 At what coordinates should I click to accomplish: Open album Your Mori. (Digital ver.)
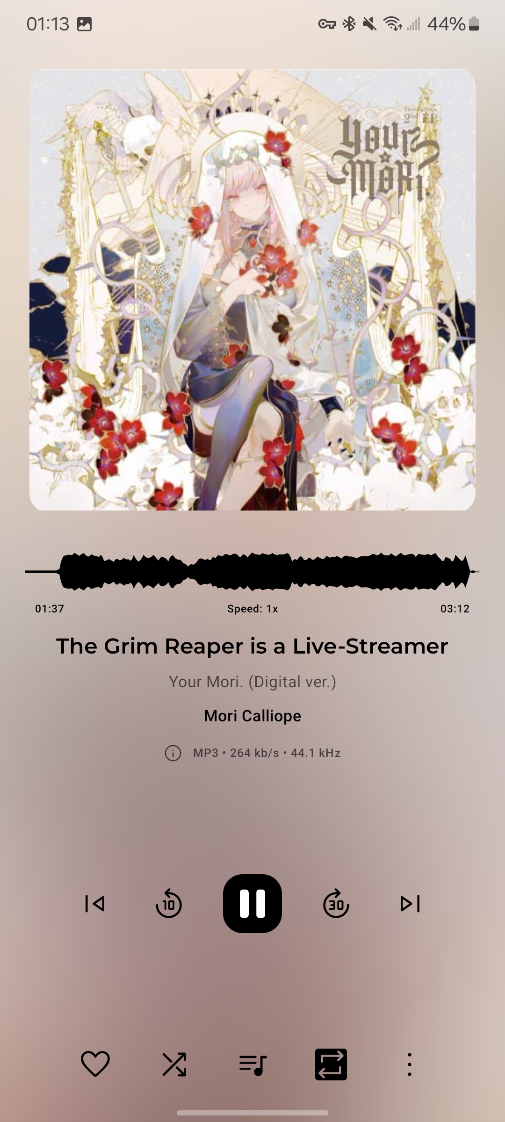252,682
